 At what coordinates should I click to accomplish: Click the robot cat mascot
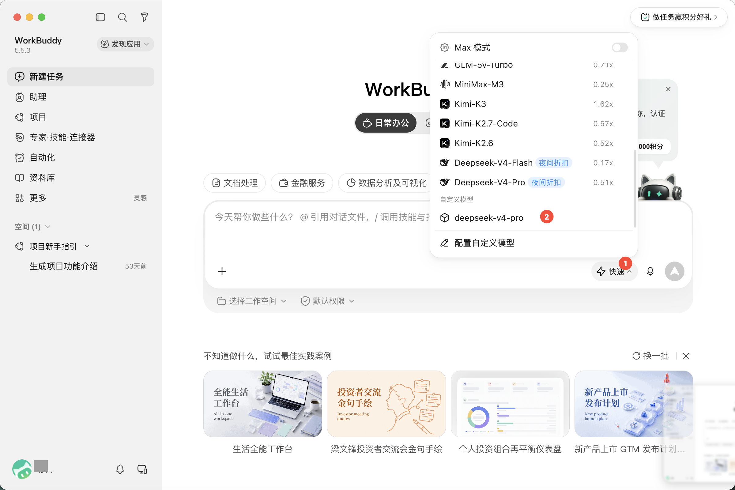[x=659, y=187]
